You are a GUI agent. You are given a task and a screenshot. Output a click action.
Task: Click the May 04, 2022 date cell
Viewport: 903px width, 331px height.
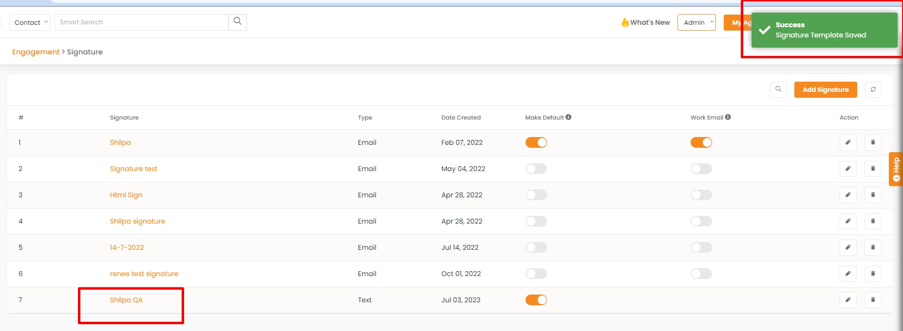click(x=463, y=169)
